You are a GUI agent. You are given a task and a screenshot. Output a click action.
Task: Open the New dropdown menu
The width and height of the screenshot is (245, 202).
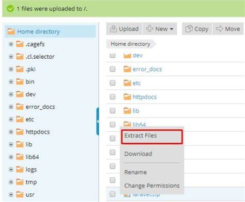point(160,29)
